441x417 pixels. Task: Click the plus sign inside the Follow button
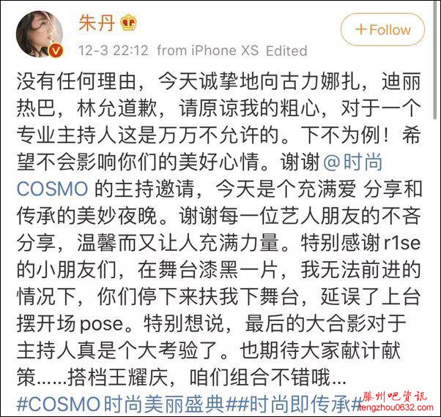361,29
